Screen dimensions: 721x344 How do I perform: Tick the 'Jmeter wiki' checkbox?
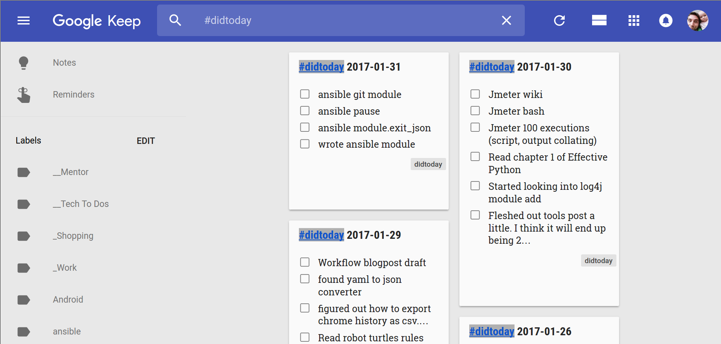coord(475,94)
